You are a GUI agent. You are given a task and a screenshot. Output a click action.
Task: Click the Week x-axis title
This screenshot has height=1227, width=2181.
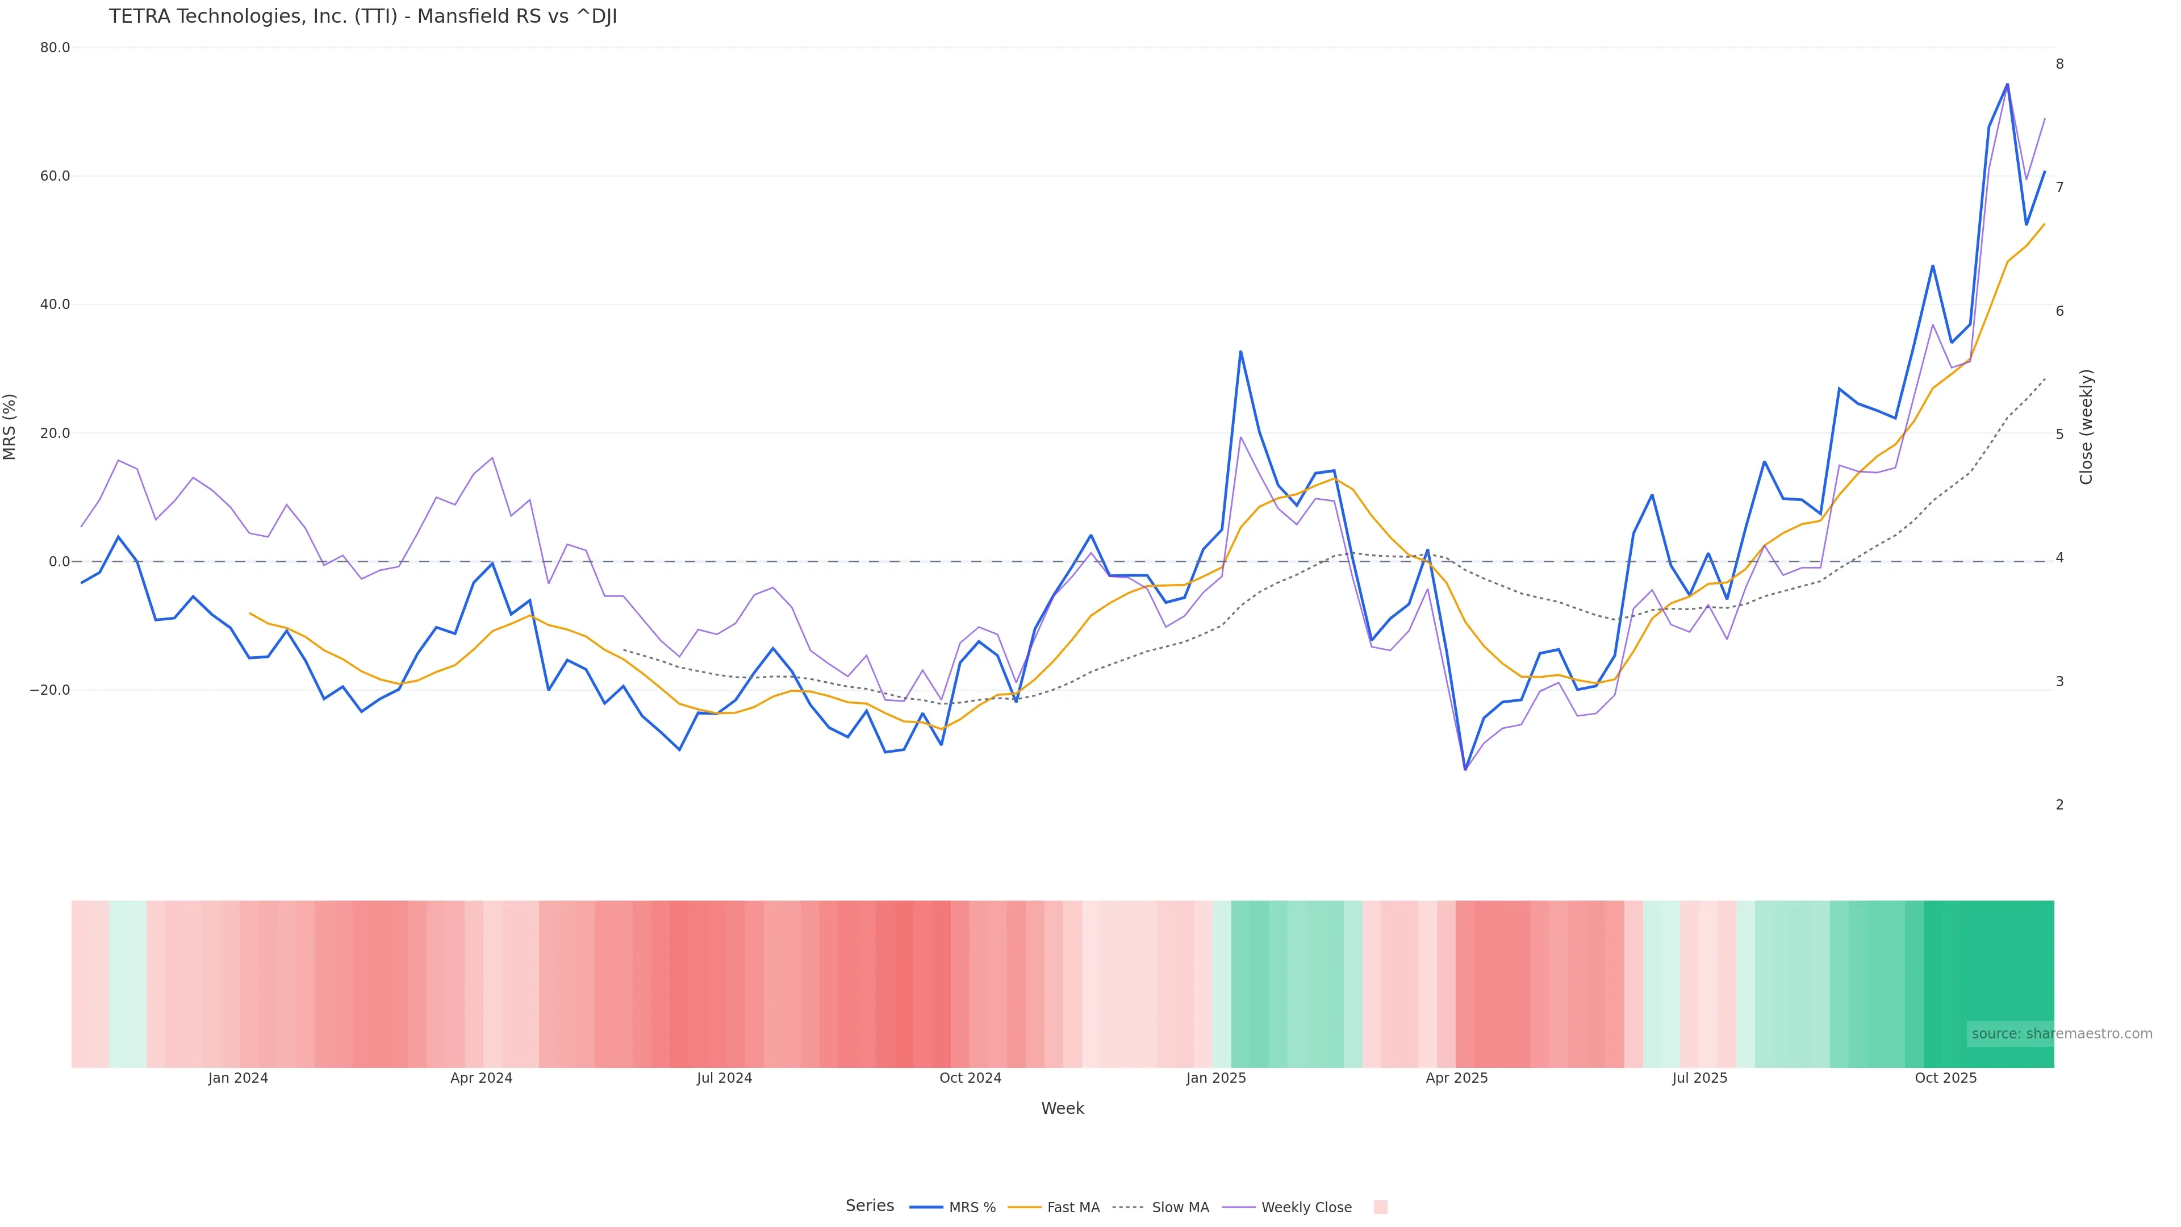pos(1063,1108)
